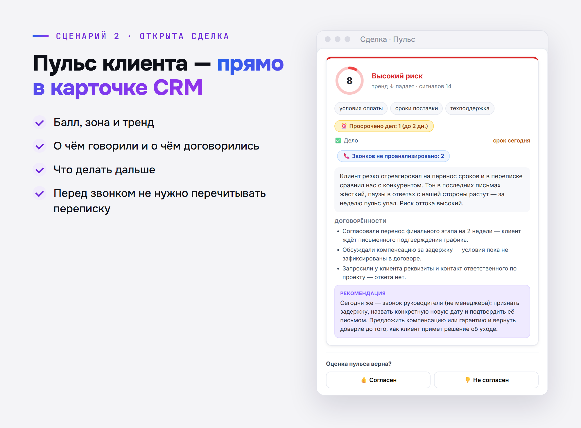
Task: Click the alarm clock icon in overdue badge
Action: [344, 126]
